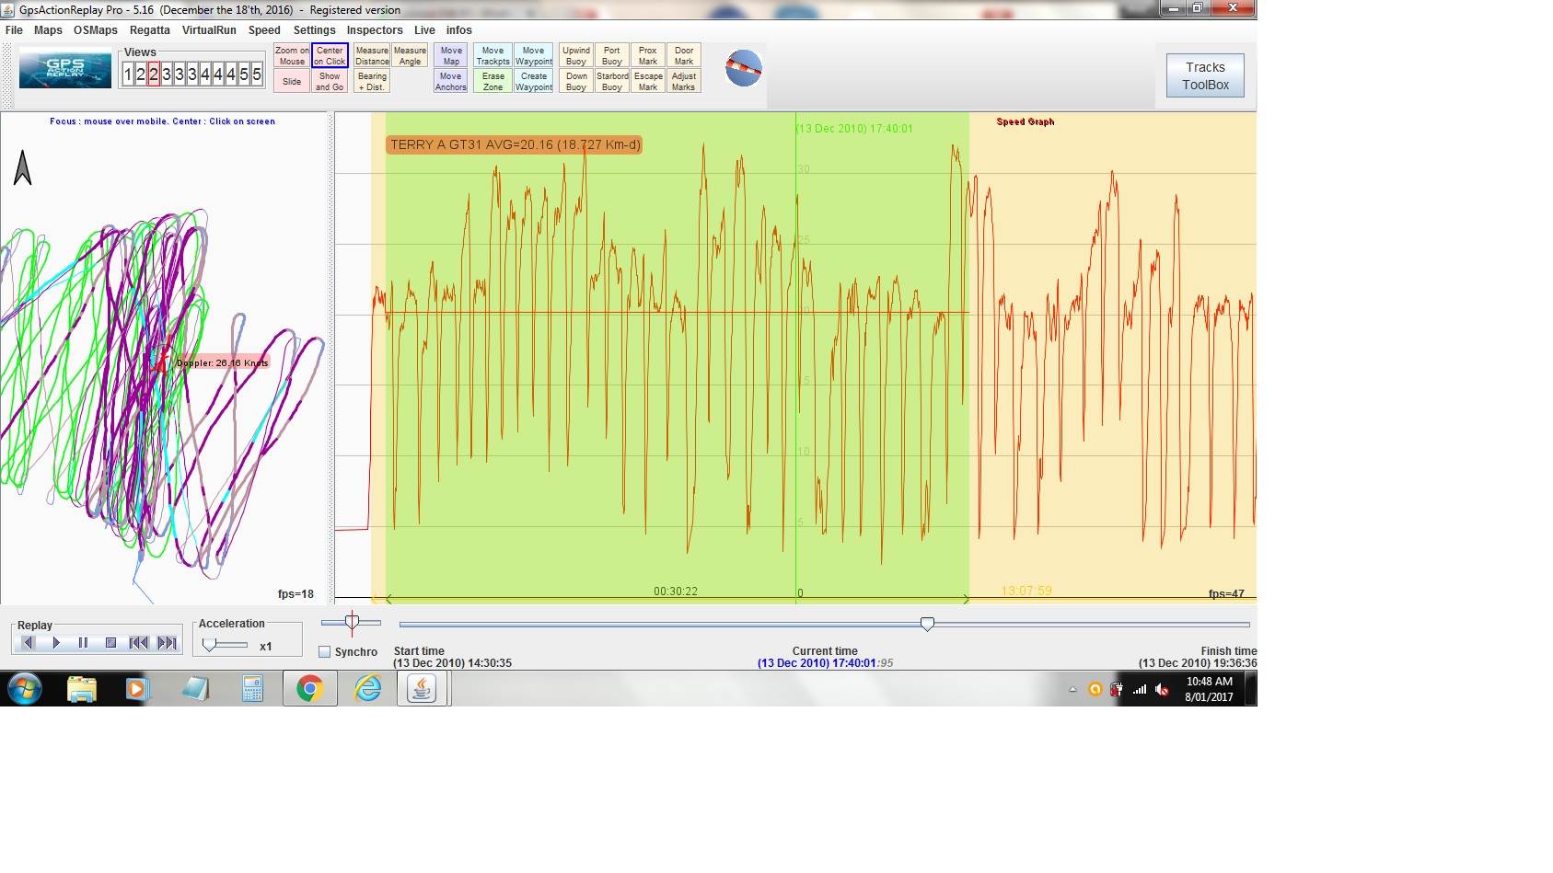The image size is (1553, 873).
Task: Pause the replay
Action: pyautogui.click(x=83, y=643)
